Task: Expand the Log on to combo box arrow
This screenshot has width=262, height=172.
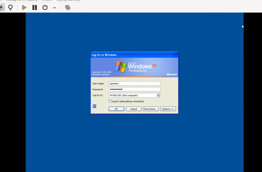Action: [158, 95]
